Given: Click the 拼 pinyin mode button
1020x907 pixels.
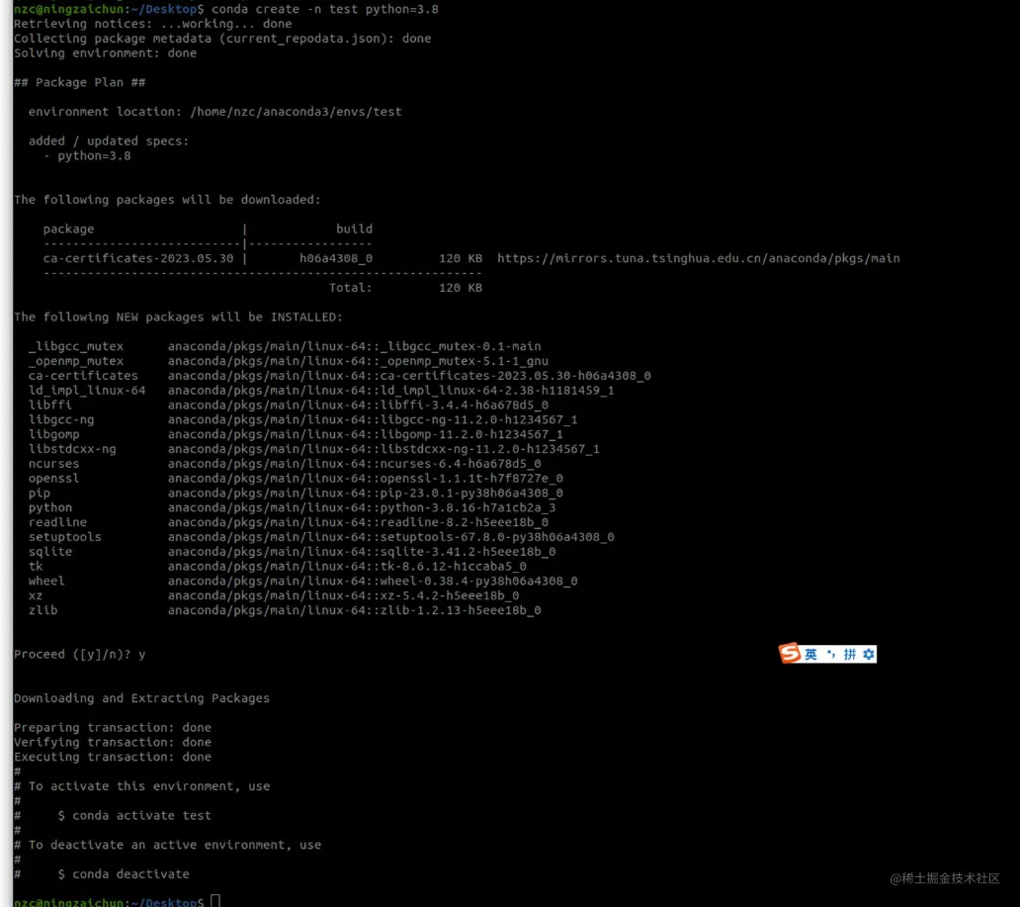Looking at the screenshot, I should click(x=850, y=654).
